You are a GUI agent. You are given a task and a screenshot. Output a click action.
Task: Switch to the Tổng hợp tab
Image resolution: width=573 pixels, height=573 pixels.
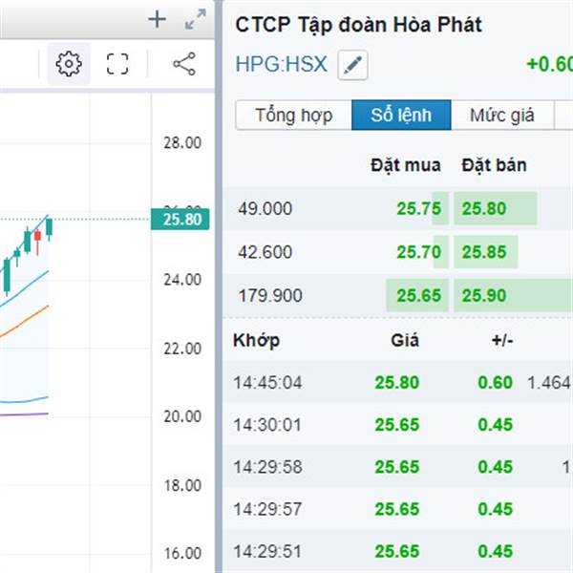(x=294, y=116)
